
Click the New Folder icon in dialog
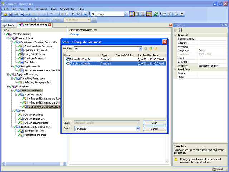pyautogui.click(x=156, y=49)
